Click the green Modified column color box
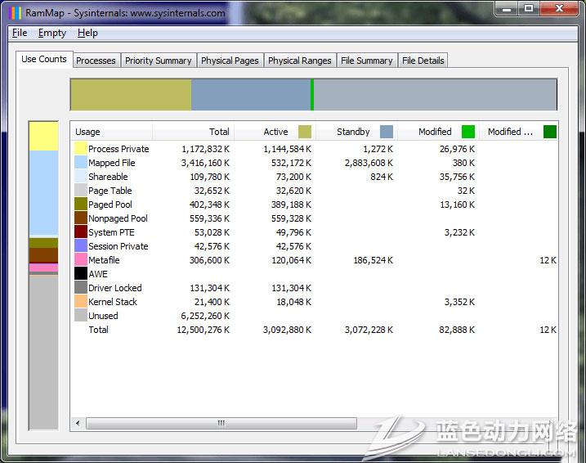The image size is (586, 463). [x=468, y=132]
